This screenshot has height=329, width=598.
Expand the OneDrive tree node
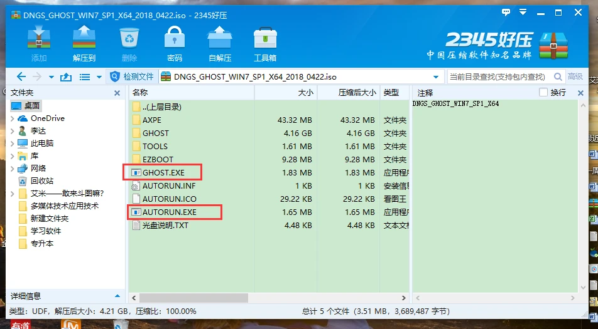[x=13, y=118]
